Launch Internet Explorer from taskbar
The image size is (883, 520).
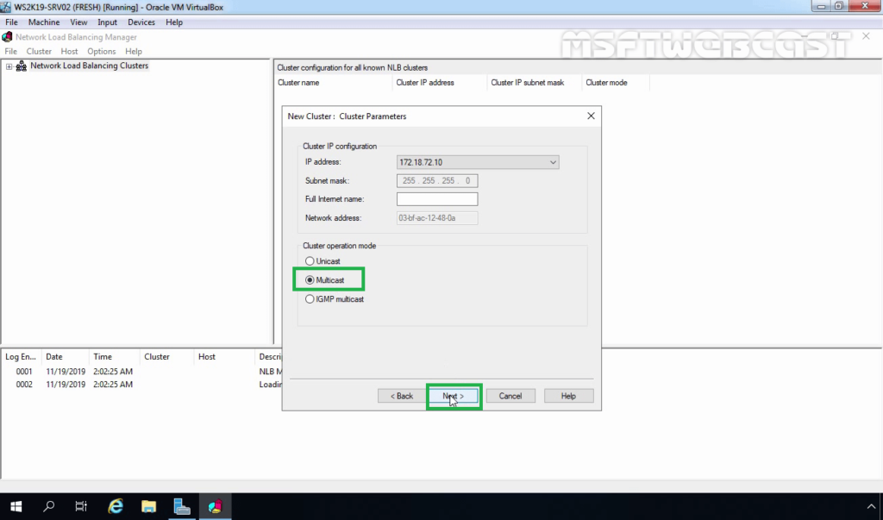(x=116, y=506)
